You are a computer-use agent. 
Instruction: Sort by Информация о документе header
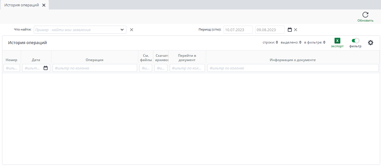pos(292,60)
